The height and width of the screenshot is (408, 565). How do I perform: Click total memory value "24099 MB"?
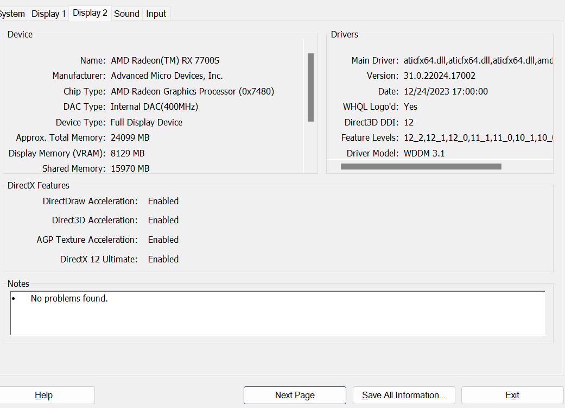tap(130, 137)
